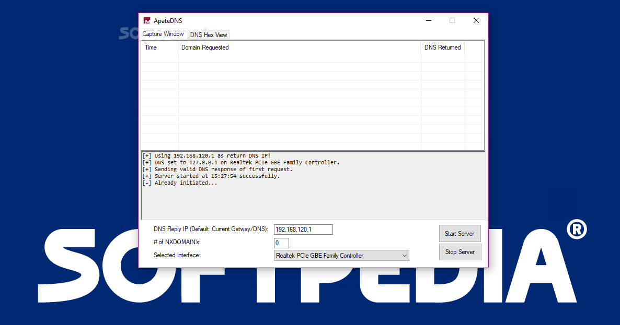
Task: Click the 'DNS Reply IP (Default: Current Gatway/DNS):' label
Action: click(x=211, y=229)
